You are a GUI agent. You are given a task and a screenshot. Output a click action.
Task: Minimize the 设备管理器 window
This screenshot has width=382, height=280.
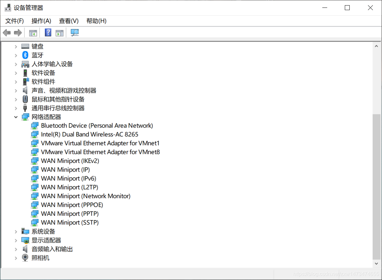point(325,8)
